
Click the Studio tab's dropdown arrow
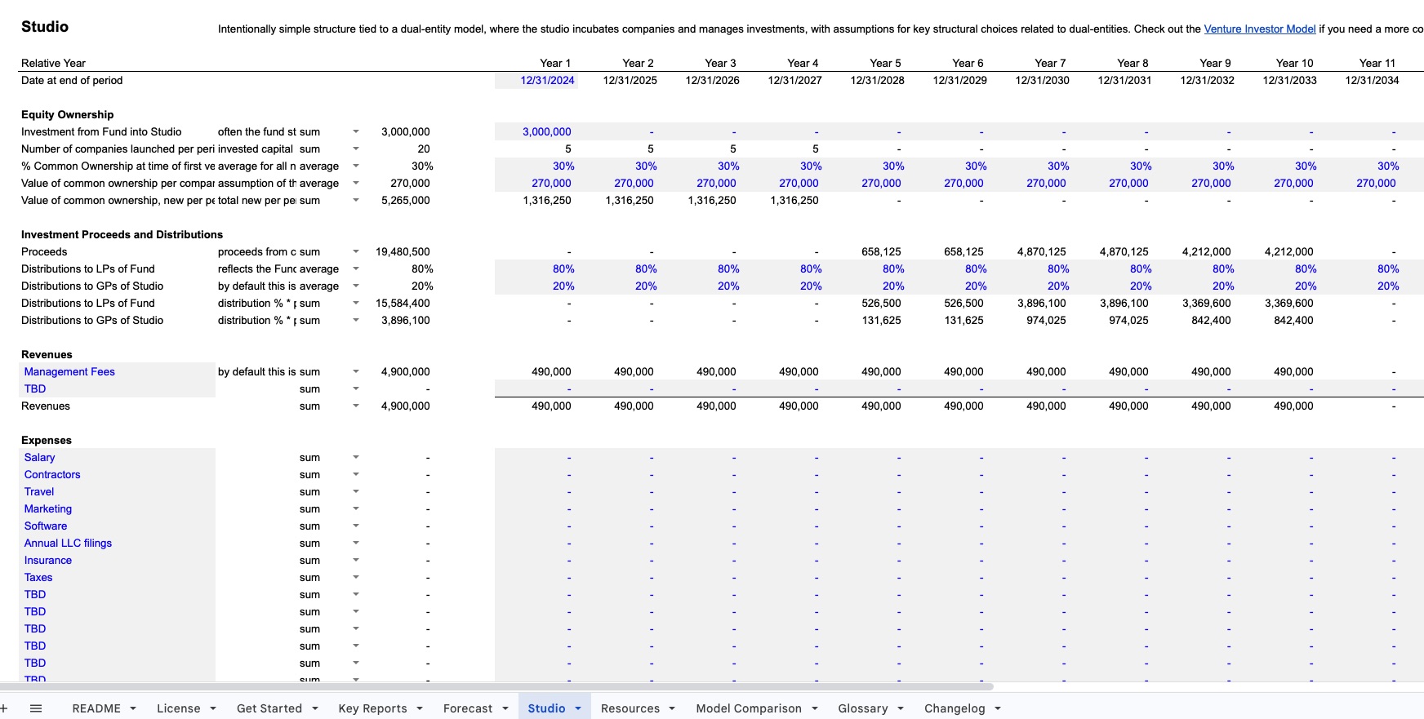click(578, 708)
